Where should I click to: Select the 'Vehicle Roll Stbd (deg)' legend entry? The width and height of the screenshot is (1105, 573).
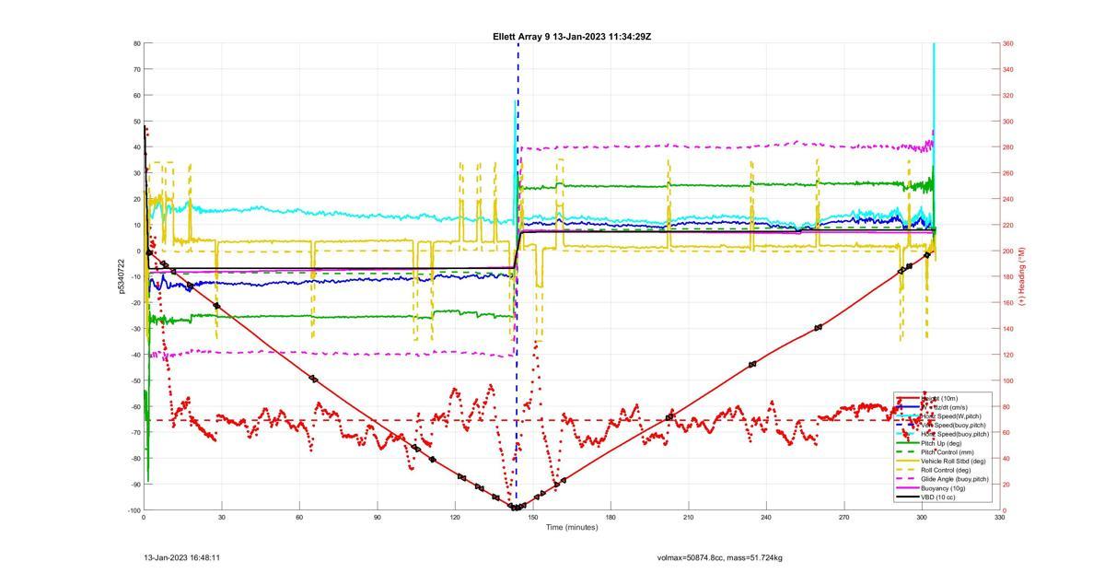click(x=953, y=461)
